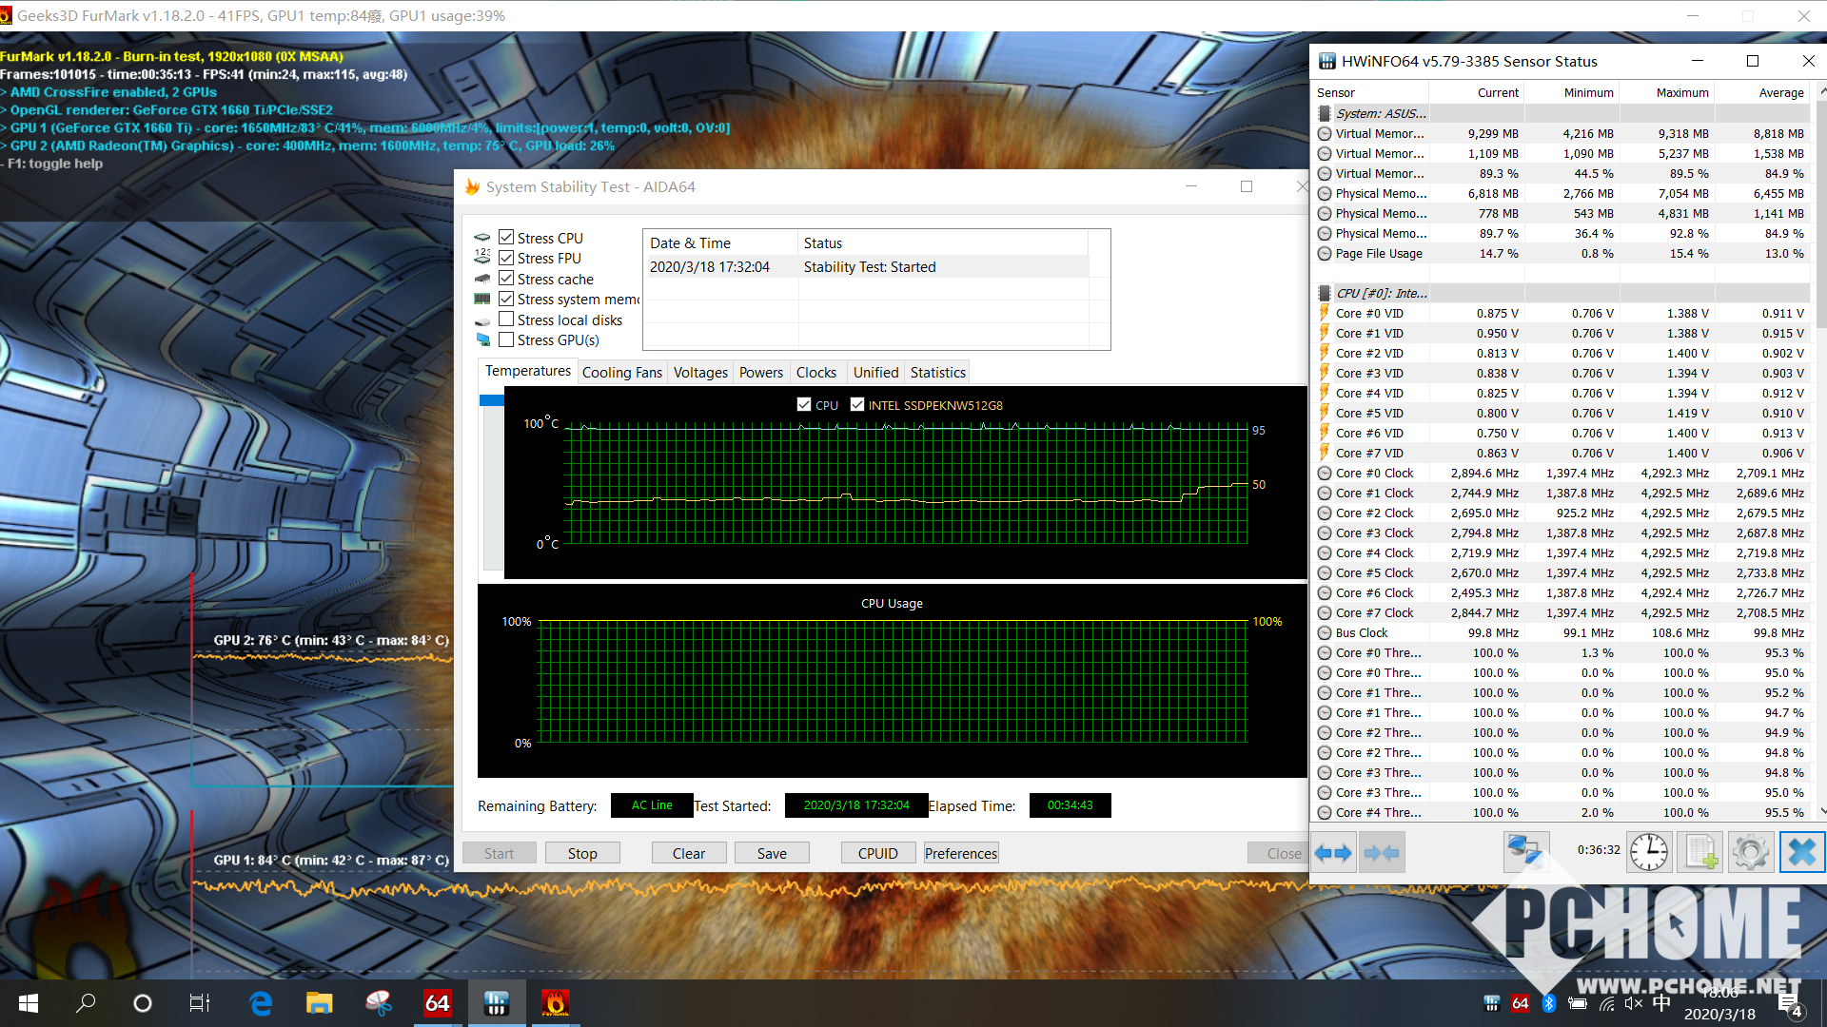Enable Stress GPU(s) checkbox
Image resolution: width=1827 pixels, height=1027 pixels.
tap(506, 339)
